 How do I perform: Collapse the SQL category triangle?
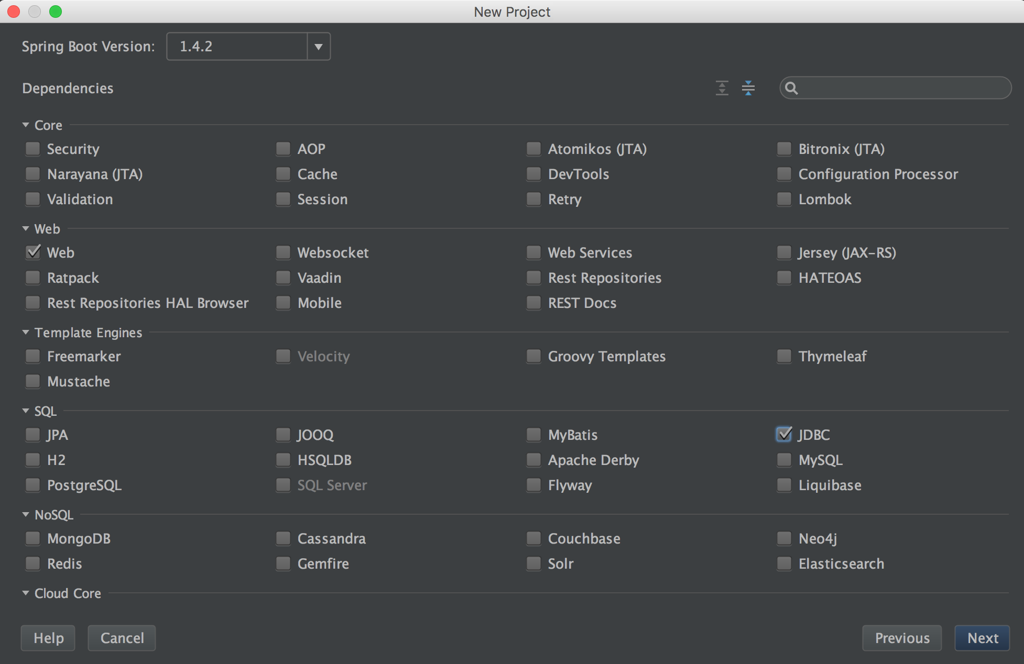[x=26, y=411]
